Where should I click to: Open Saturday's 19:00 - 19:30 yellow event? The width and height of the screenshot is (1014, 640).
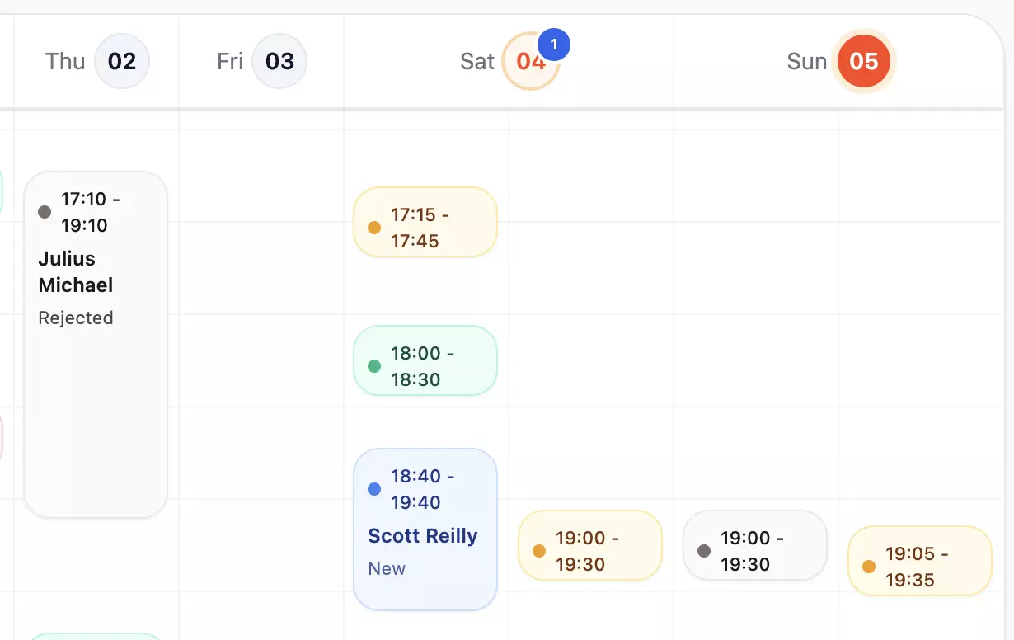point(590,545)
